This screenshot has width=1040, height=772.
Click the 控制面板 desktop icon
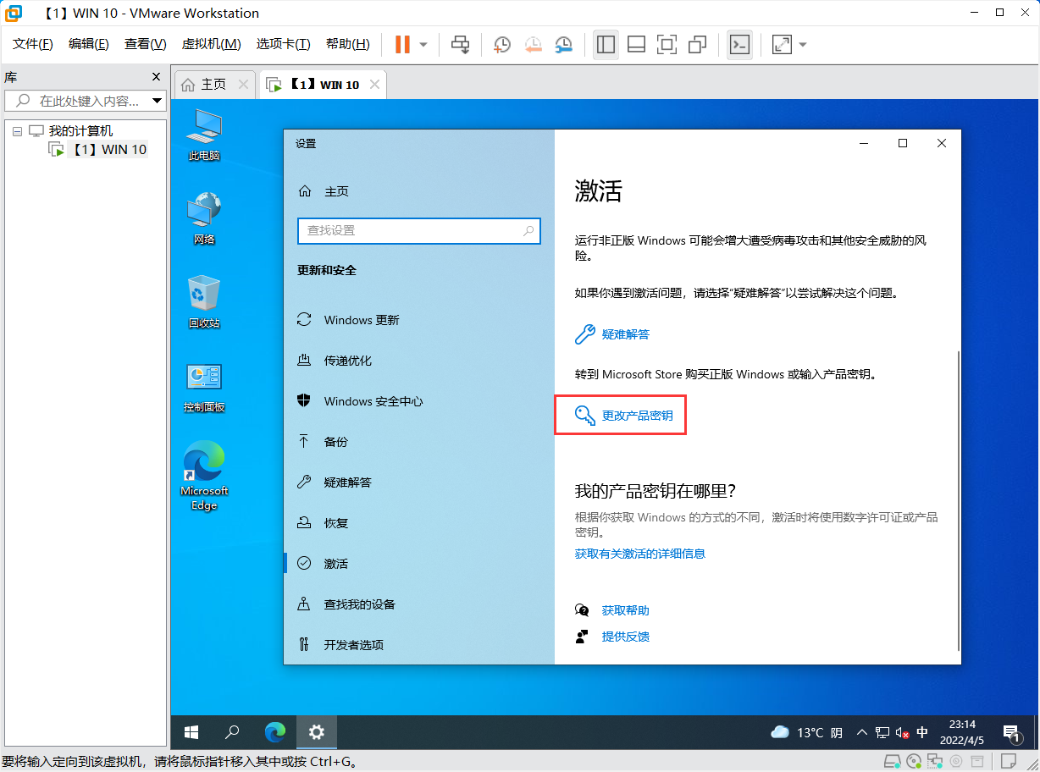click(204, 387)
